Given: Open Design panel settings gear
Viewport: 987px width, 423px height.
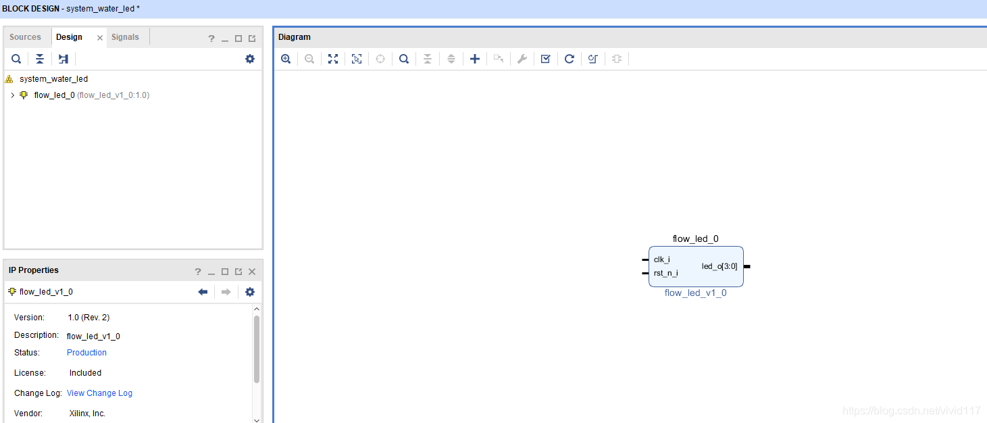Looking at the screenshot, I should 250,59.
